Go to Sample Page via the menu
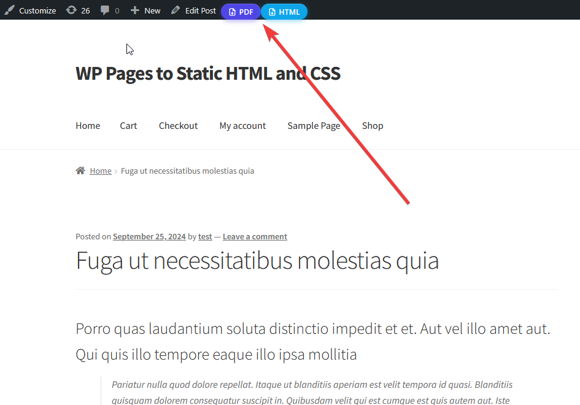The width and height of the screenshot is (580, 405). (x=314, y=126)
